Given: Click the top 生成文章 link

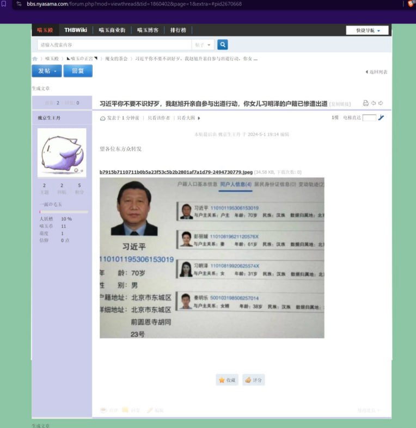Looking at the screenshot, I should pos(41,88).
